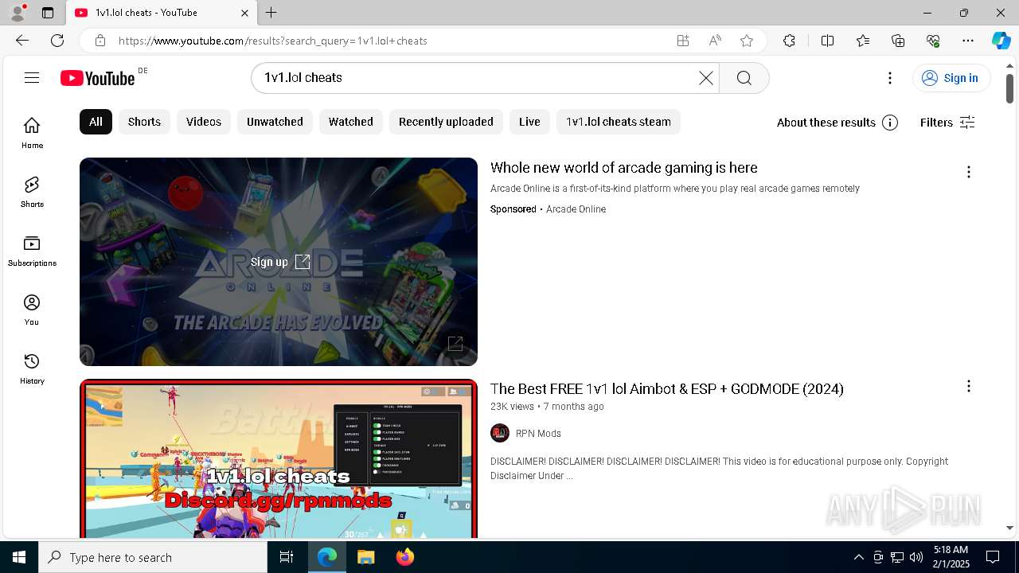Add this page to favorites star
This screenshot has width=1019, height=573.
pos(747,41)
